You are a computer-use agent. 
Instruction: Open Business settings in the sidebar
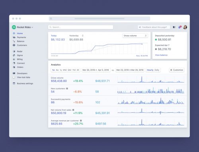coord(25,83)
